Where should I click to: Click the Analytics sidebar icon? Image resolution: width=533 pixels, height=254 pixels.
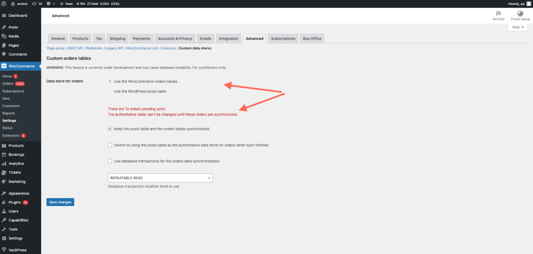[4, 163]
